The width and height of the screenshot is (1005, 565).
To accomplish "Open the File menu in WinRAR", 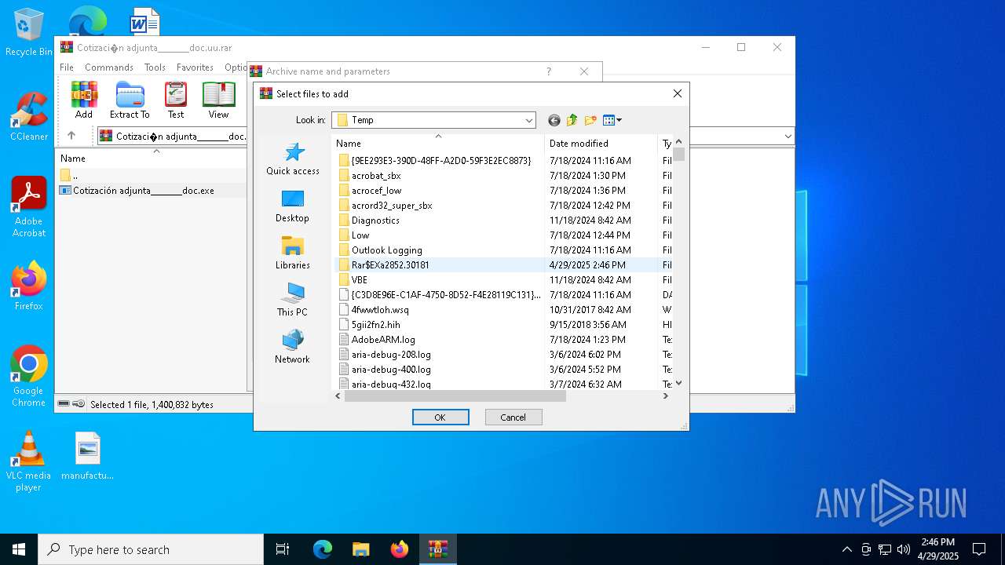I will 67,67.
